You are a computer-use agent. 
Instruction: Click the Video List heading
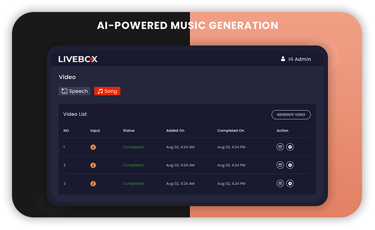coord(75,114)
